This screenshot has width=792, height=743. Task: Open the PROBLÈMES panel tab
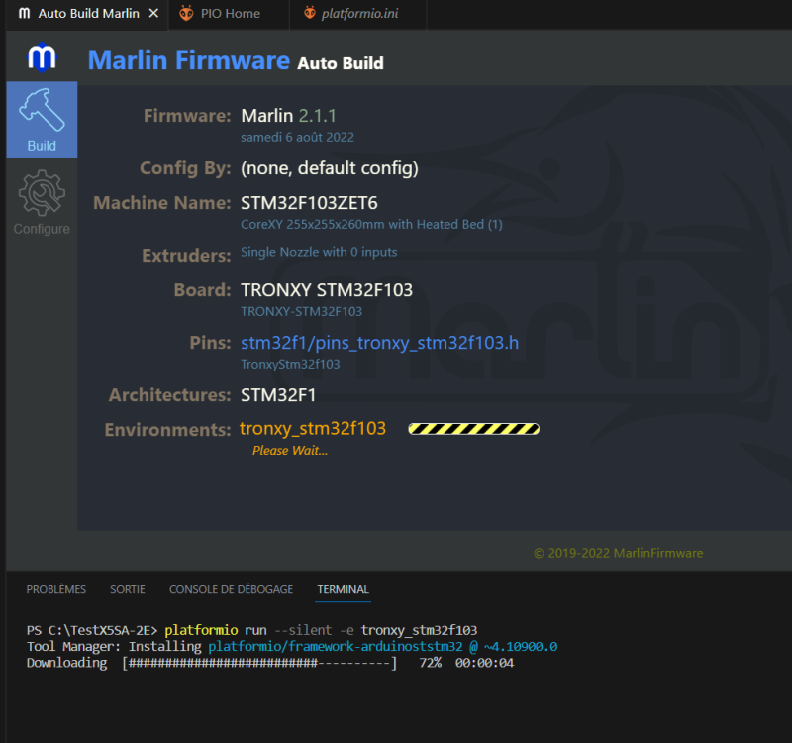pos(56,589)
